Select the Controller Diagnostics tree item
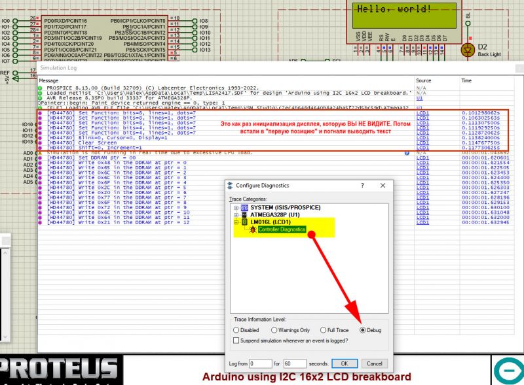524x385 pixels. (x=282, y=229)
